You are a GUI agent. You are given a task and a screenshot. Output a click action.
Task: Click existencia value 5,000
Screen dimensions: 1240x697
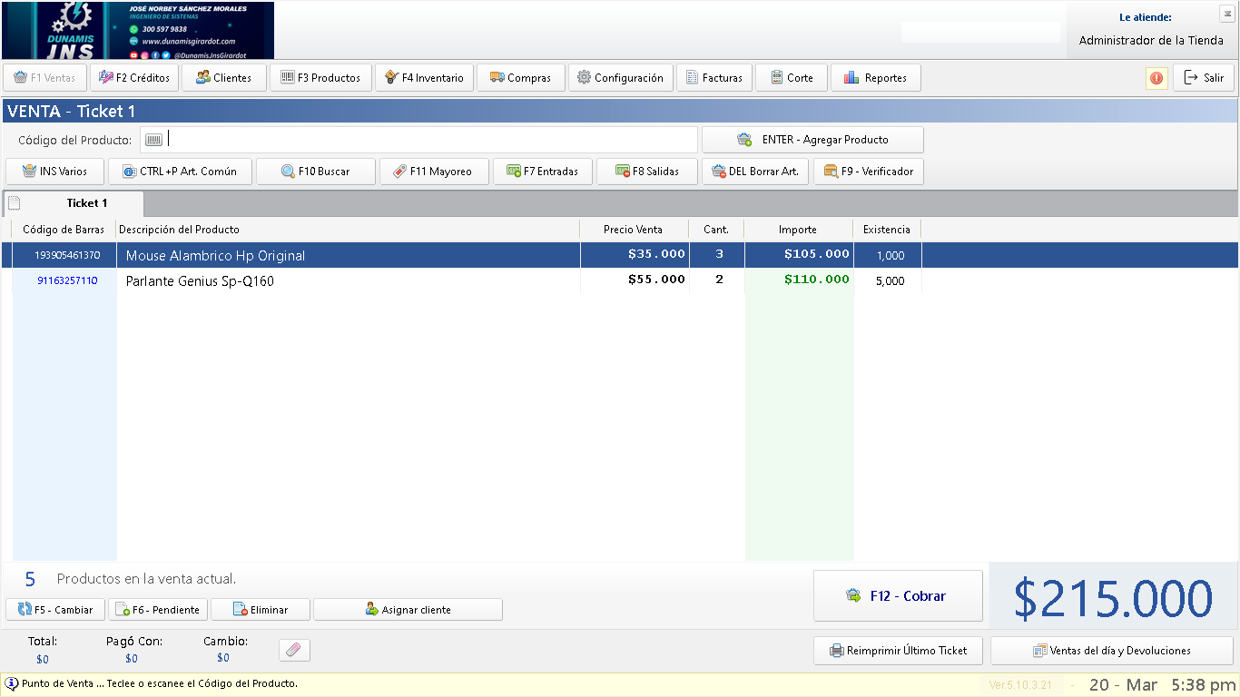890,281
